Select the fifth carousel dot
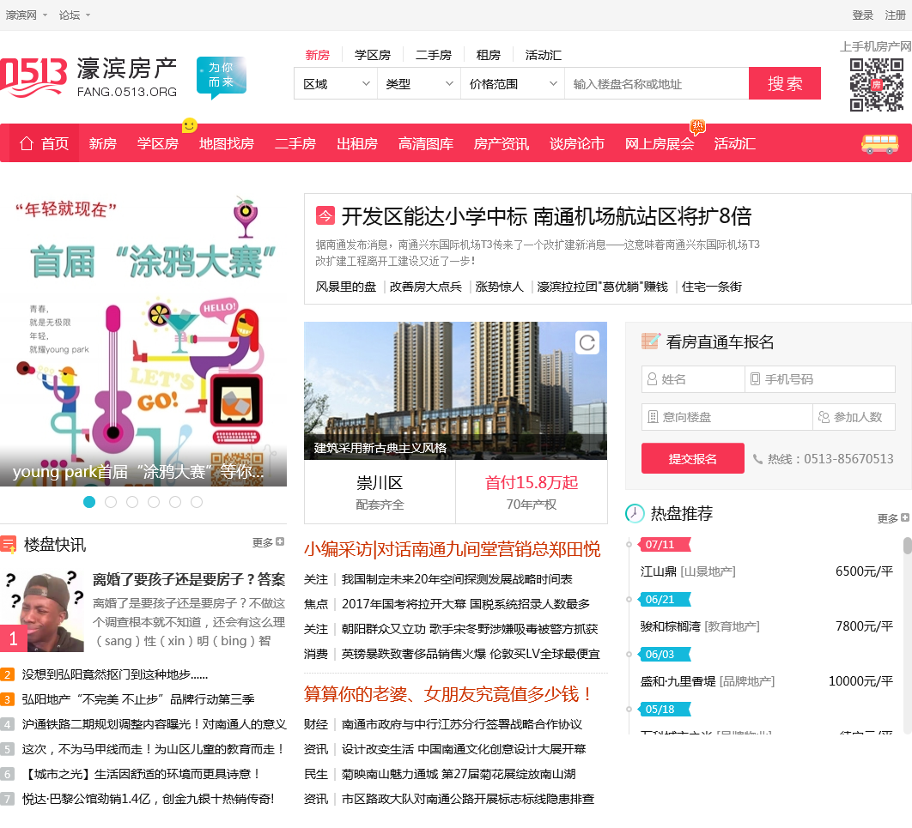The width and height of the screenshot is (912, 828). click(175, 502)
